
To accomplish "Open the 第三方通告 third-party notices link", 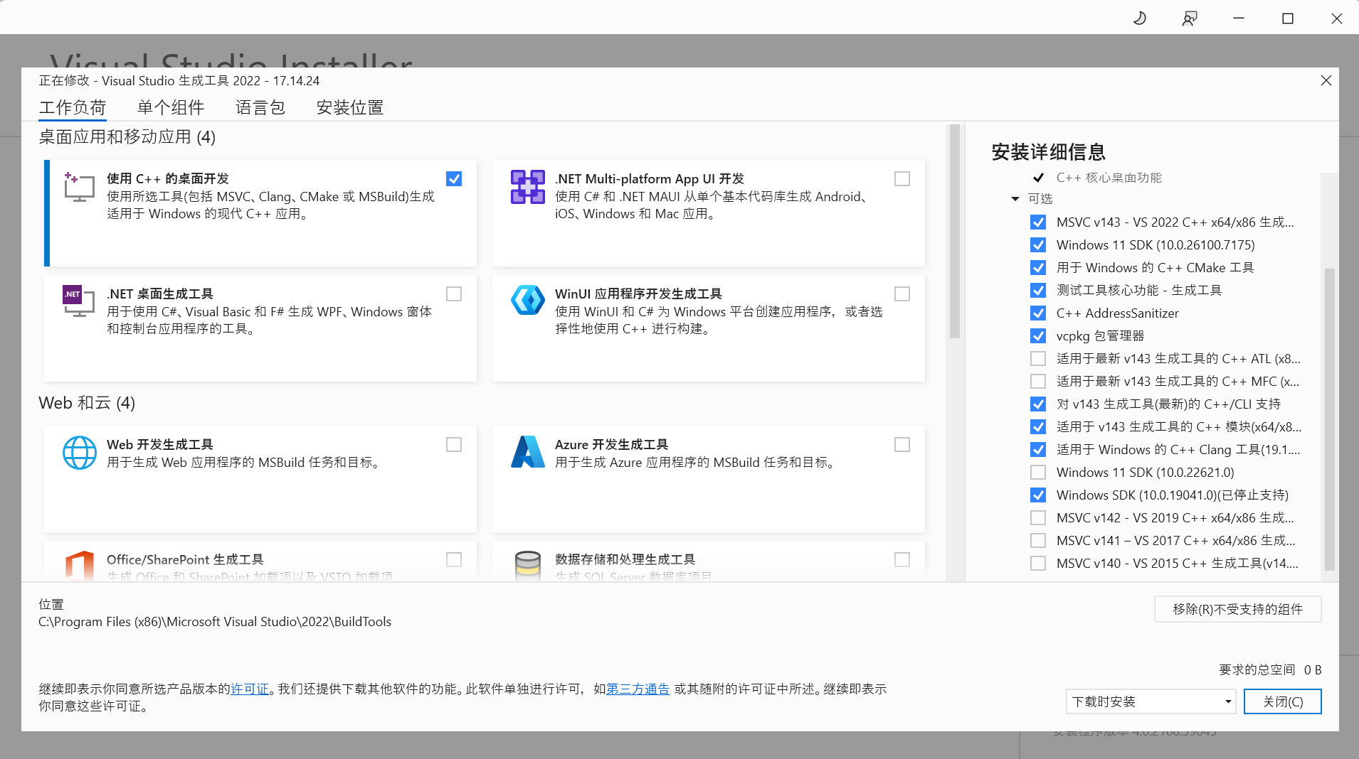I will (638, 689).
